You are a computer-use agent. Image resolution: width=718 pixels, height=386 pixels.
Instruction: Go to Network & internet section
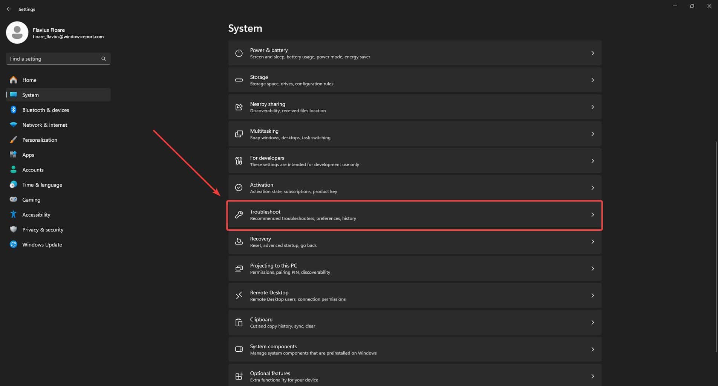pos(58,125)
